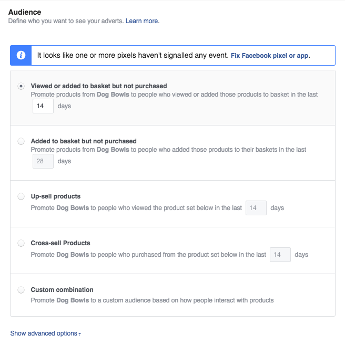
Task: Enable the Custom combination radio option
Action: (x=21, y=290)
